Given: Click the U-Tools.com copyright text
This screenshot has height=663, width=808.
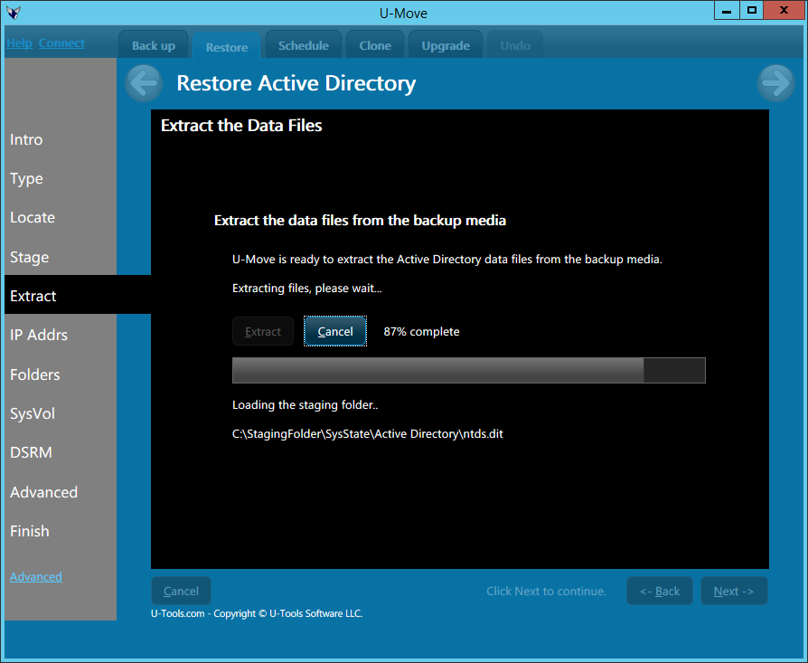Looking at the screenshot, I should coord(257,613).
